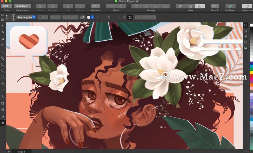Open the mesh fill color dropdown arrow
The image size is (253, 153).
(92, 17)
